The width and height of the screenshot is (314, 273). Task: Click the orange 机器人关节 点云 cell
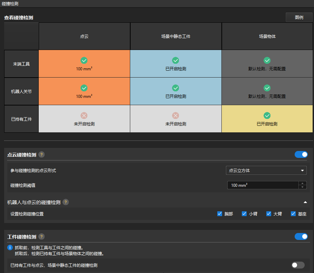[x=84, y=91]
